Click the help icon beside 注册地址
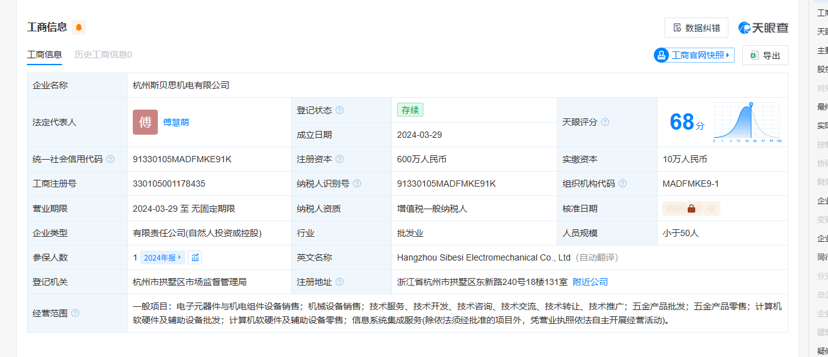Image resolution: width=828 pixels, height=357 pixels. pos(339,282)
